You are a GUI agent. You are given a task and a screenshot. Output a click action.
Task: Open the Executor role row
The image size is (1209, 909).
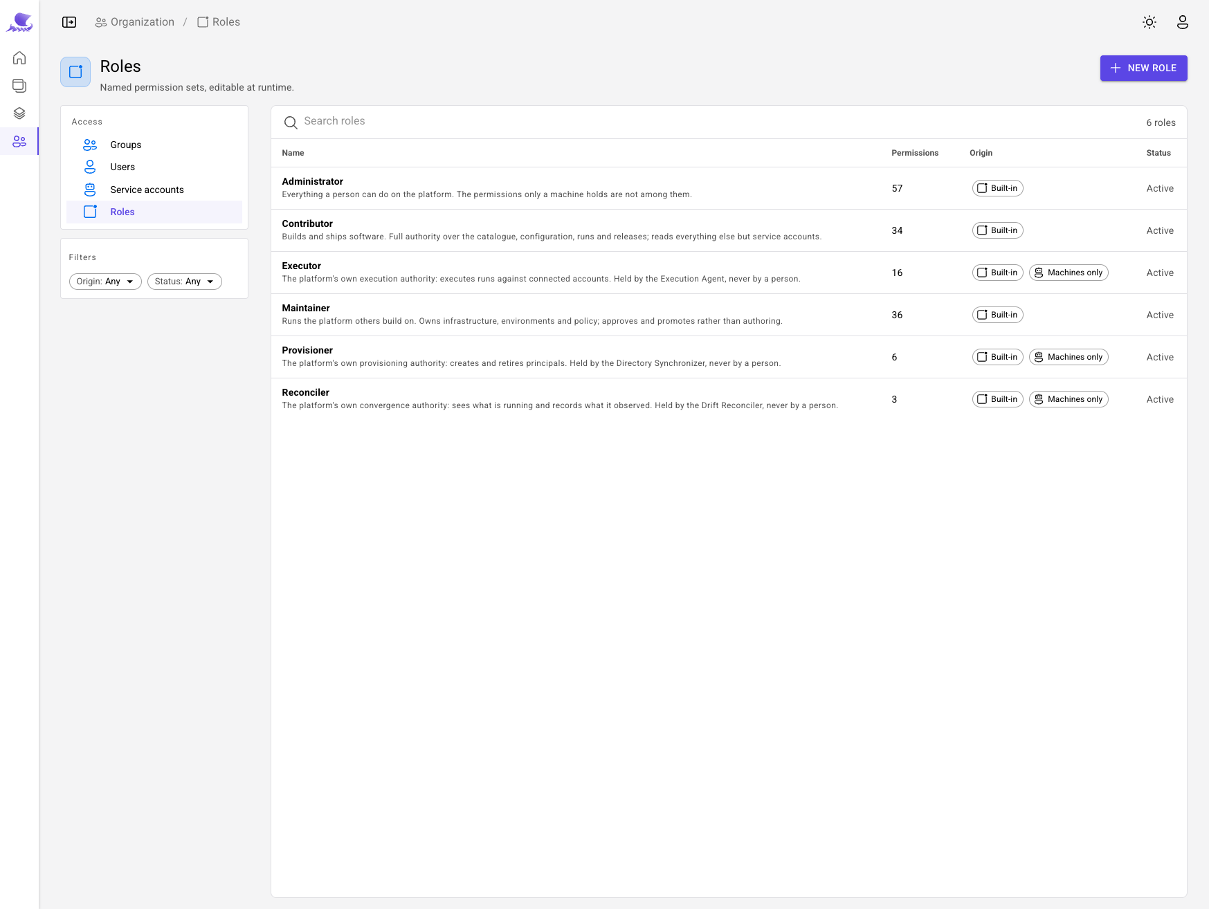(729, 273)
